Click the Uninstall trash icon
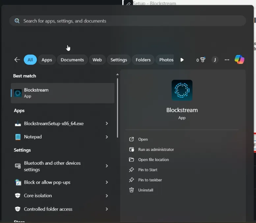The width and height of the screenshot is (256, 223). click(x=131, y=190)
